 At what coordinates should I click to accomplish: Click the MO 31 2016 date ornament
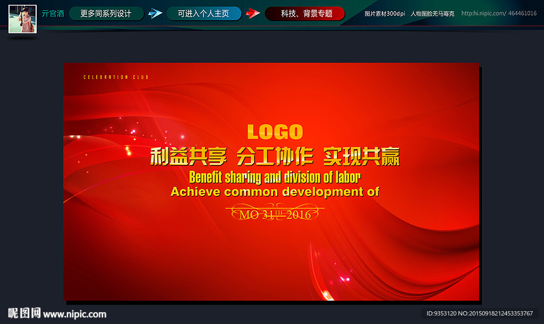click(x=275, y=212)
